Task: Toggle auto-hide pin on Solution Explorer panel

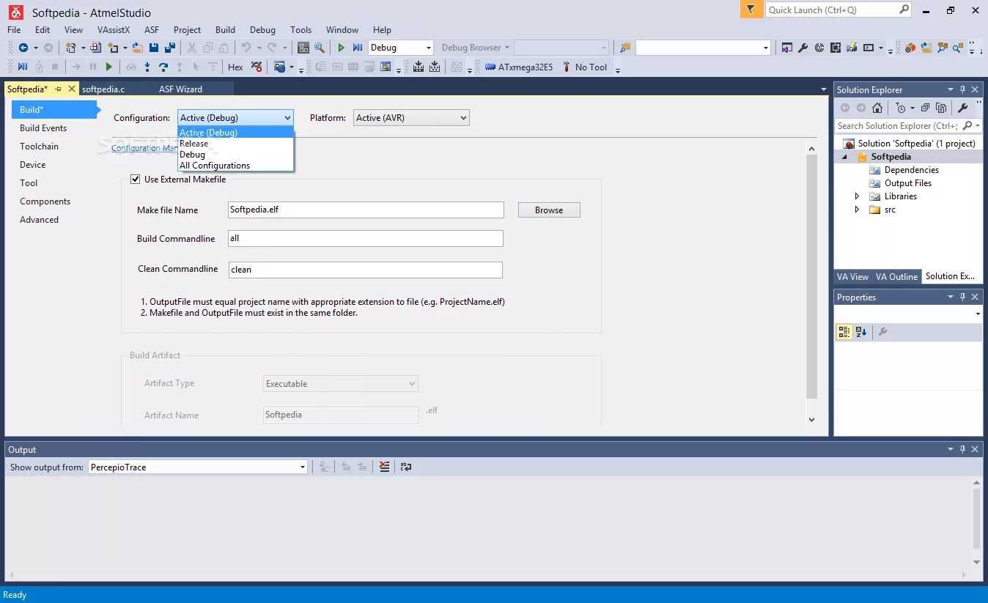Action: [962, 89]
